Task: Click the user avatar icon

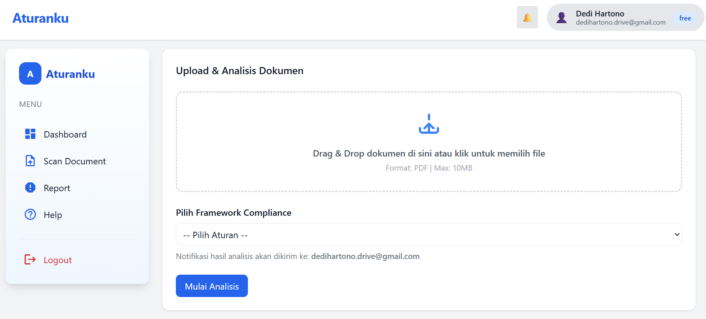Action: pos(562,18)
